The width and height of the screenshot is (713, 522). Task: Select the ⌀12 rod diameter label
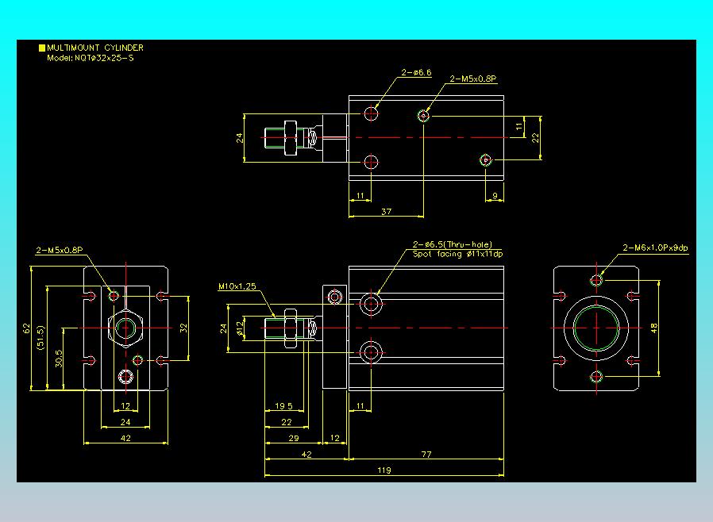(x=240, y=328)
